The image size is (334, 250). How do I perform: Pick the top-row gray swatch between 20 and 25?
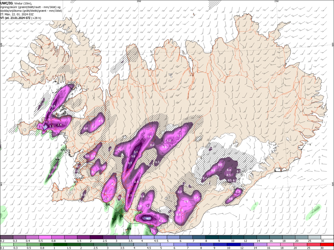coord(301,237)
